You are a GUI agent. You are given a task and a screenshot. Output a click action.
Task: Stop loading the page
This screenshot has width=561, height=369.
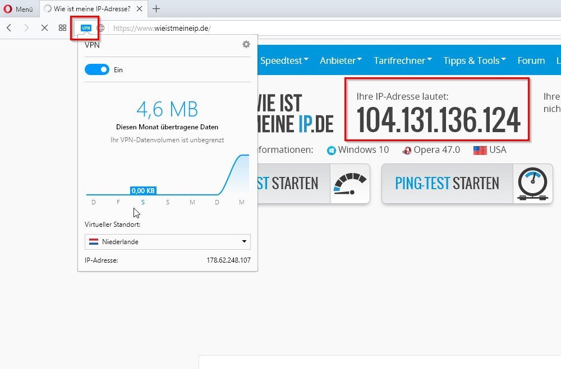point(44,28)
